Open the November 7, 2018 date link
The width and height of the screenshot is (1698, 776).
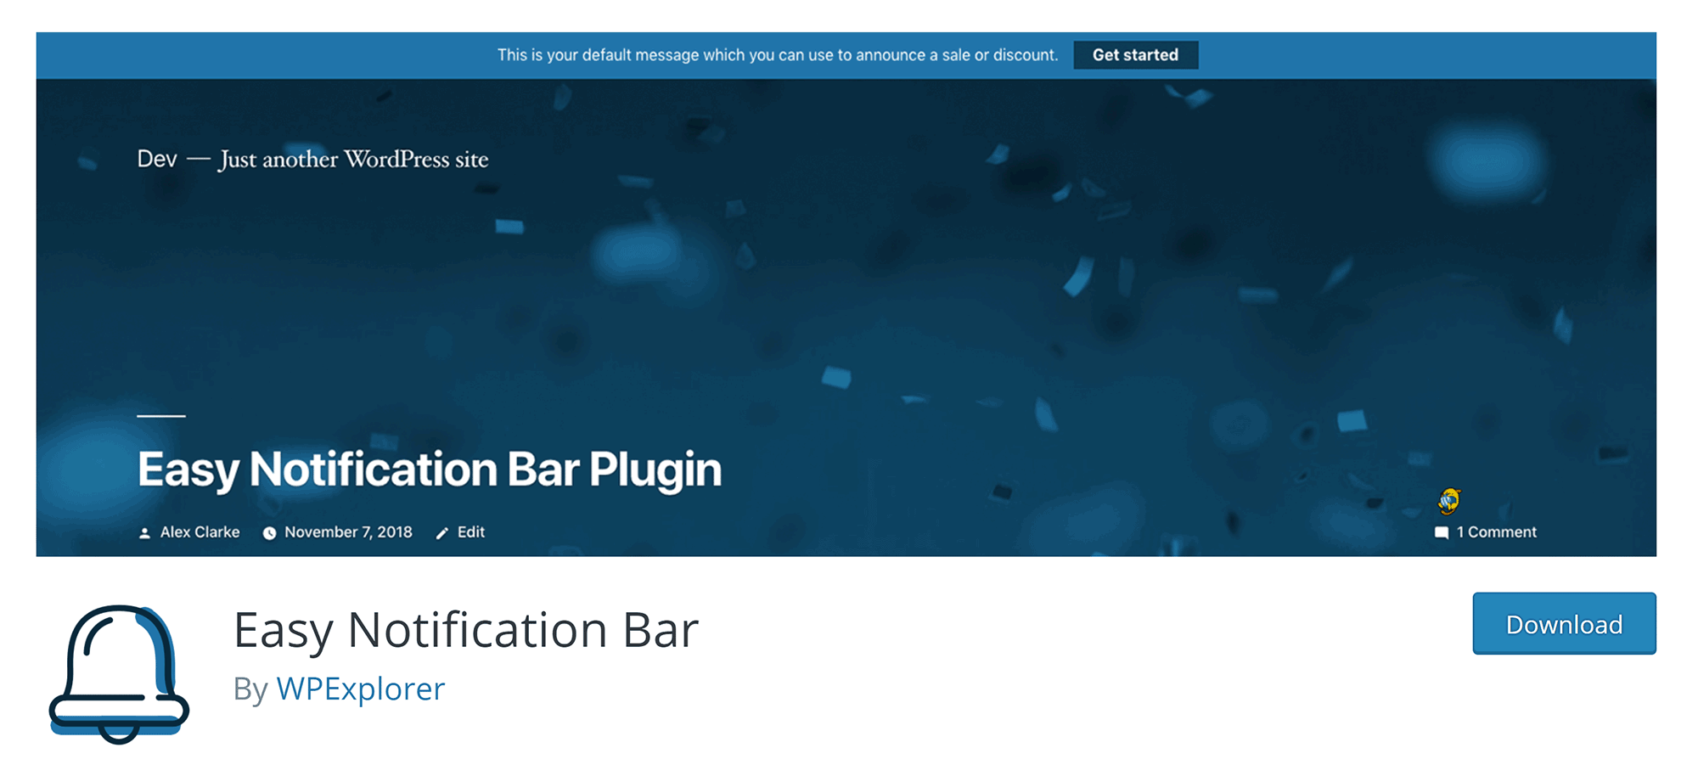(348, 532)
